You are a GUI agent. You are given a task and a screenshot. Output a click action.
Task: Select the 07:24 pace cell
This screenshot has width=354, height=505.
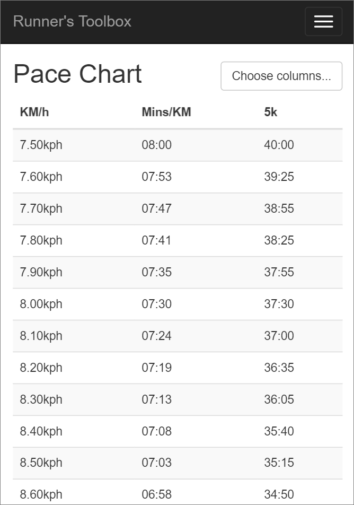click(157, 336)
